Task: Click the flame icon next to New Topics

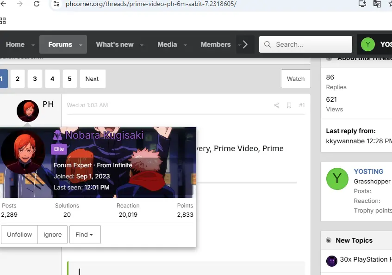Action: [x=329, y=240]
